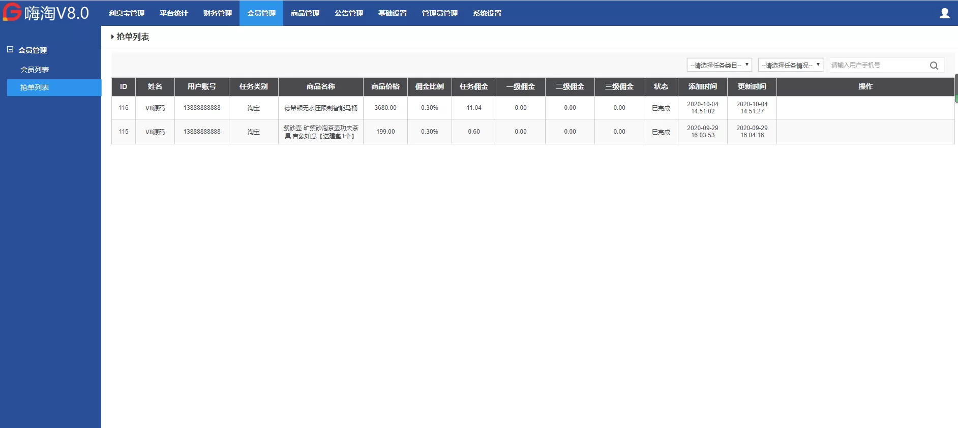Viewport: 958px width, 428px height.
Task: Go to 商品管理 menu
Action: (305, 13)
